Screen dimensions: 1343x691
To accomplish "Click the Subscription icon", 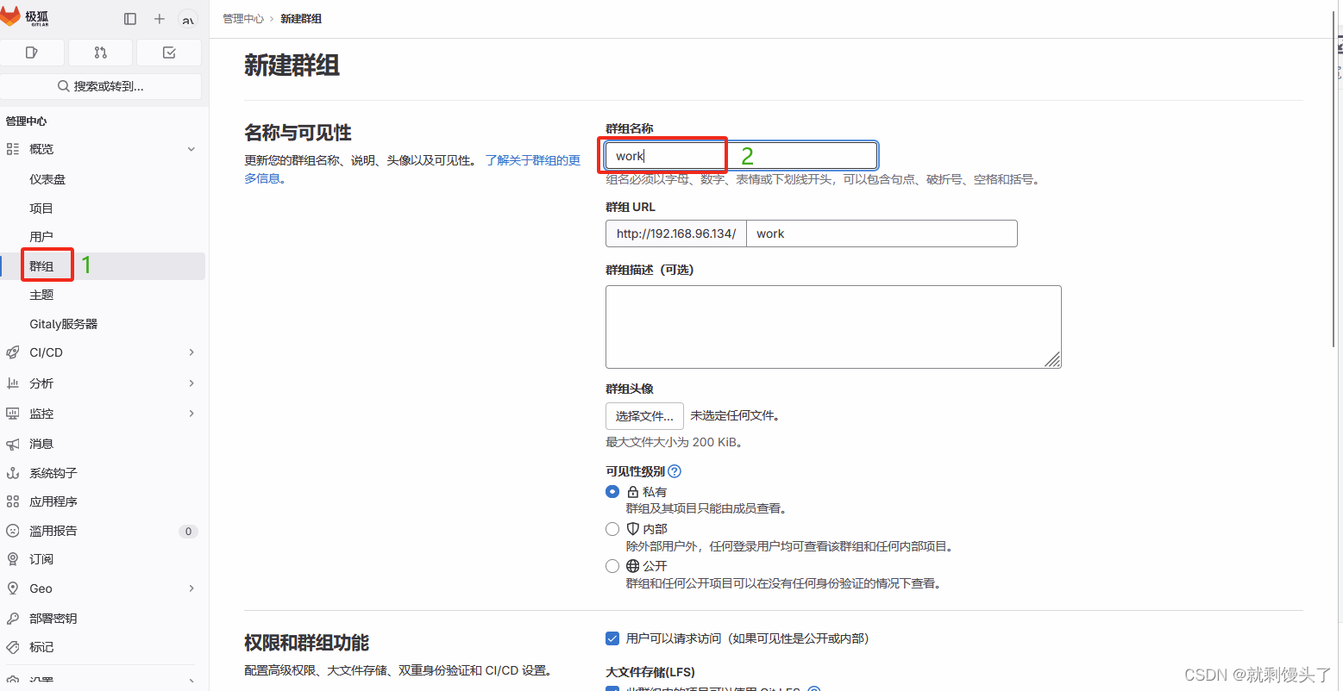I will (13, 559).
